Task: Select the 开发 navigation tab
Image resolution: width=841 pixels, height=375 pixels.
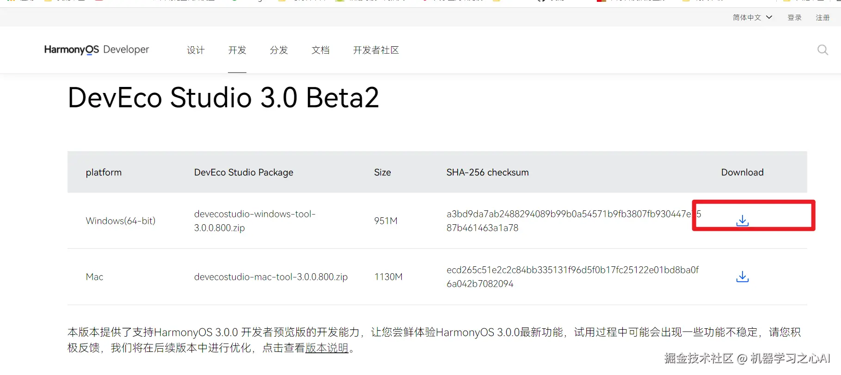Action: point(237,50)
